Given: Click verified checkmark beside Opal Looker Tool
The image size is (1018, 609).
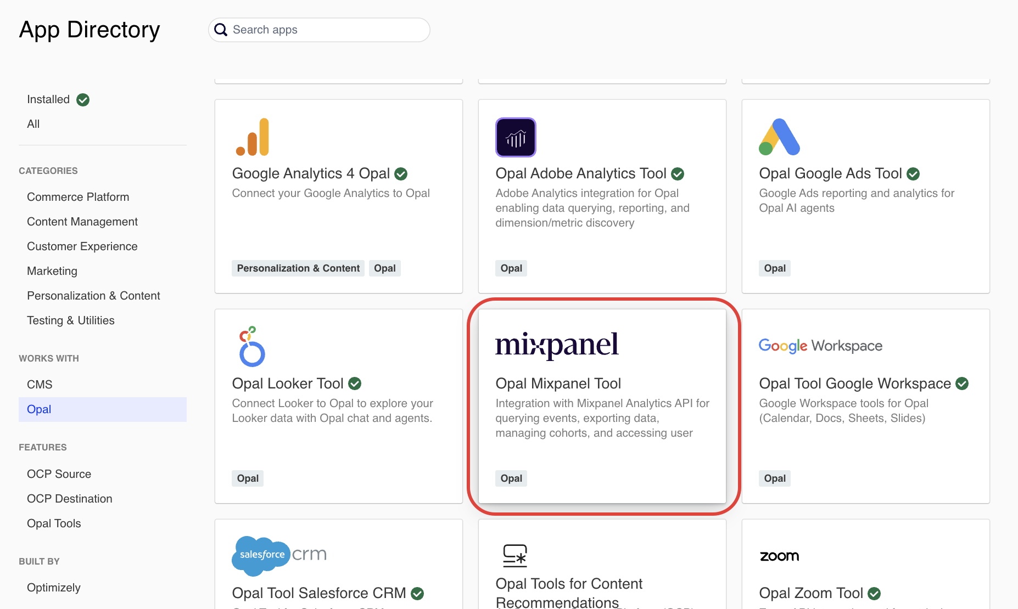Looking at the screenshot, I should pyautogui.click(x=355, y=384).
